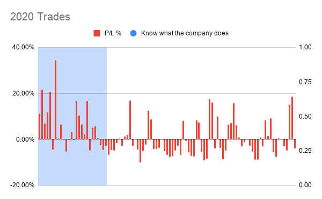Click the 0.50 right axis label

coord(305,116)
